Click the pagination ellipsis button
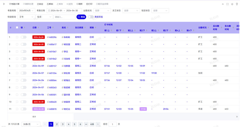The width and height of the screenshot is (240, 127). click(x=86, y=124)
